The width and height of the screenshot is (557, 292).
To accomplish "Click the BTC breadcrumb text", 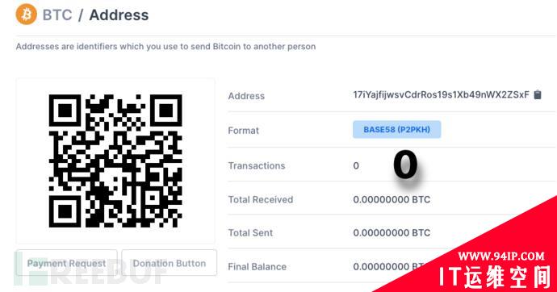I will 57,15.
